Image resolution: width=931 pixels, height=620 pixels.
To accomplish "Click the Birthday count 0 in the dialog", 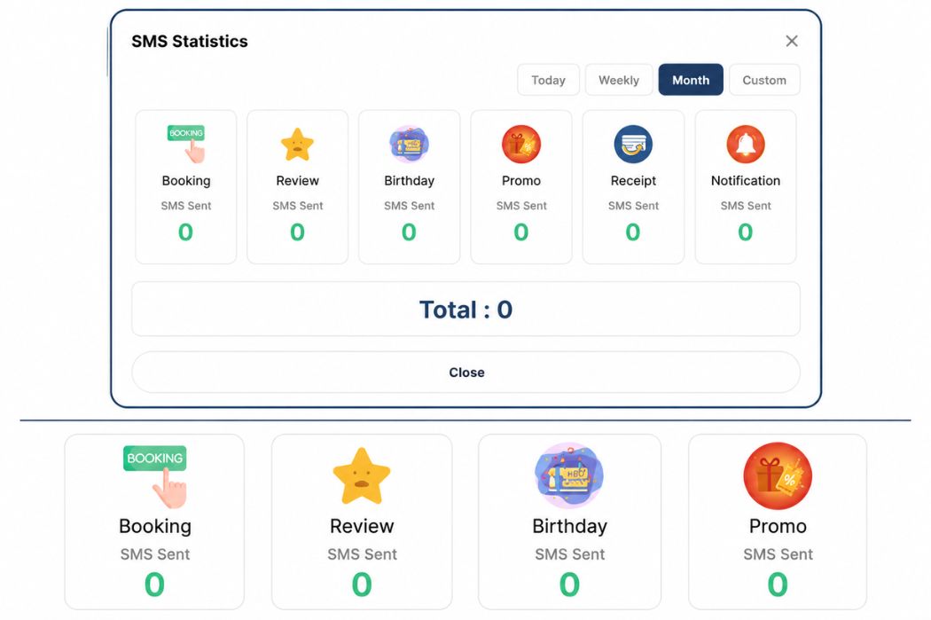I will 409,232.
